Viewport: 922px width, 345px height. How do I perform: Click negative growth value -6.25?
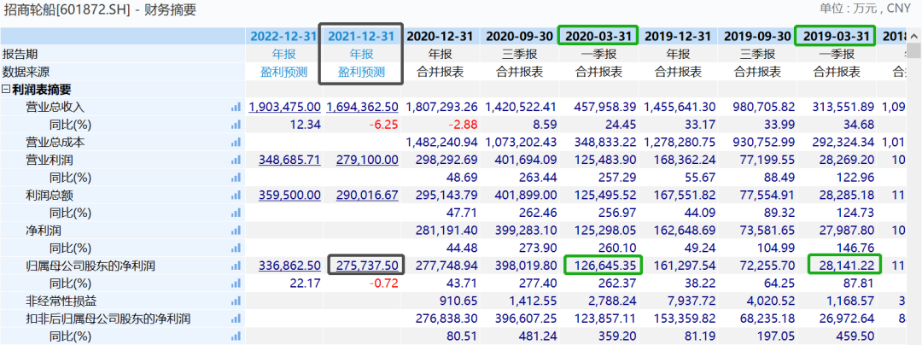383,126
